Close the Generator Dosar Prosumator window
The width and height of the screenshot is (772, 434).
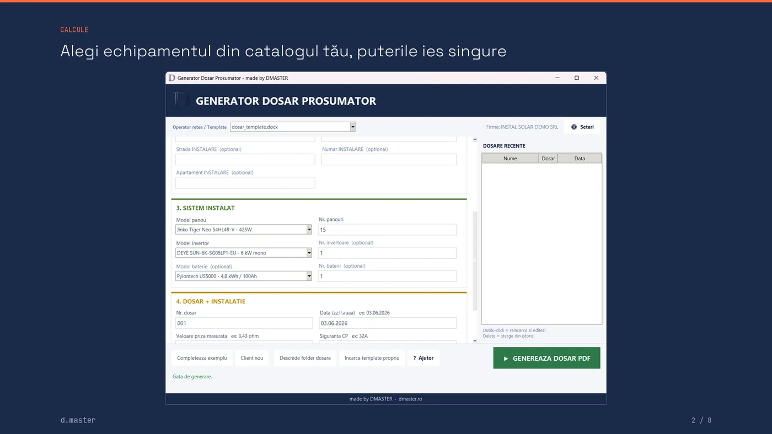click(x=596, y=78)
